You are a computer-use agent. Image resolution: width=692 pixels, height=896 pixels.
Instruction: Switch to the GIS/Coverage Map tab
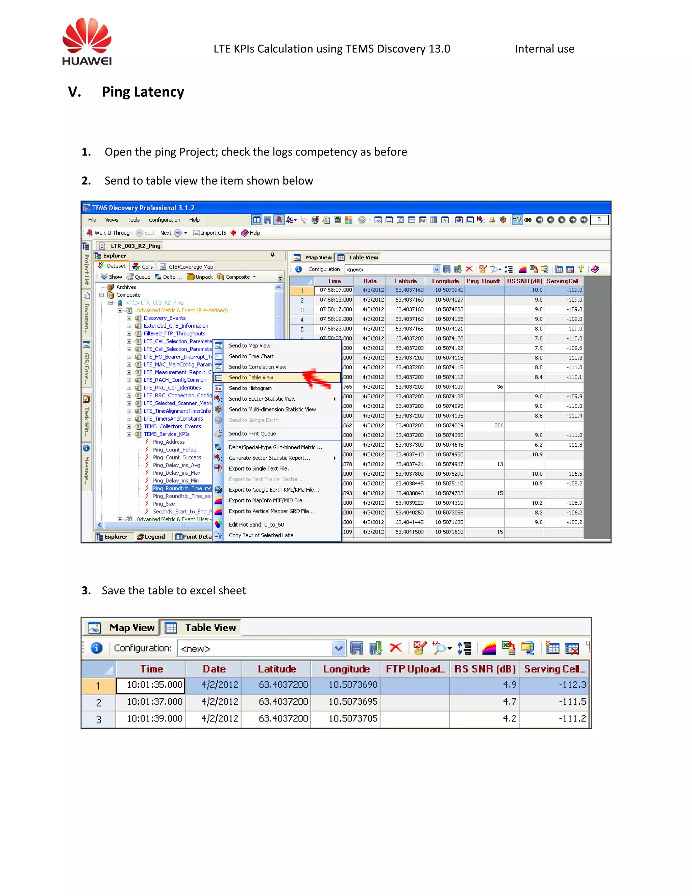point(187,267)
